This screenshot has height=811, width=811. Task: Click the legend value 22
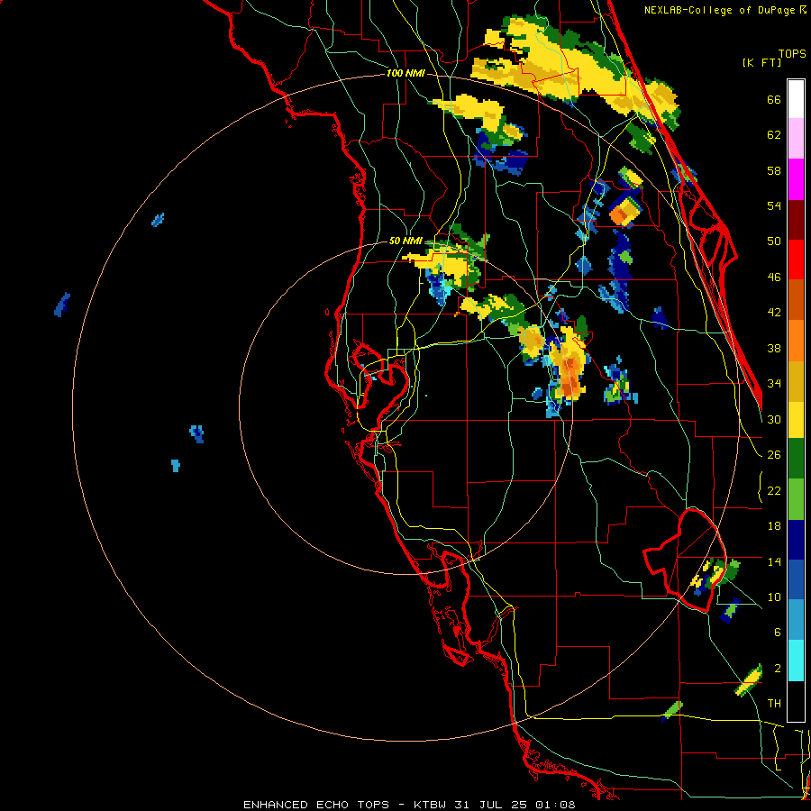774,490
